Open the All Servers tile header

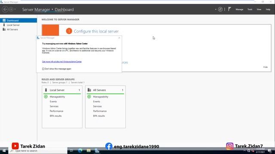[105, 90]
